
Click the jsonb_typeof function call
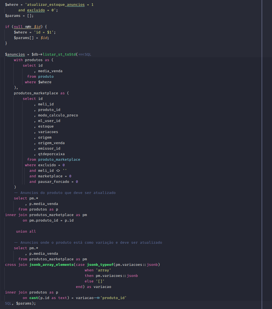pyautogui.click(x=100, y=265)
